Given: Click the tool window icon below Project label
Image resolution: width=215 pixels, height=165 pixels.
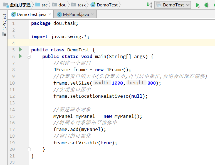Looking at the screenshot, I should 4,34.
